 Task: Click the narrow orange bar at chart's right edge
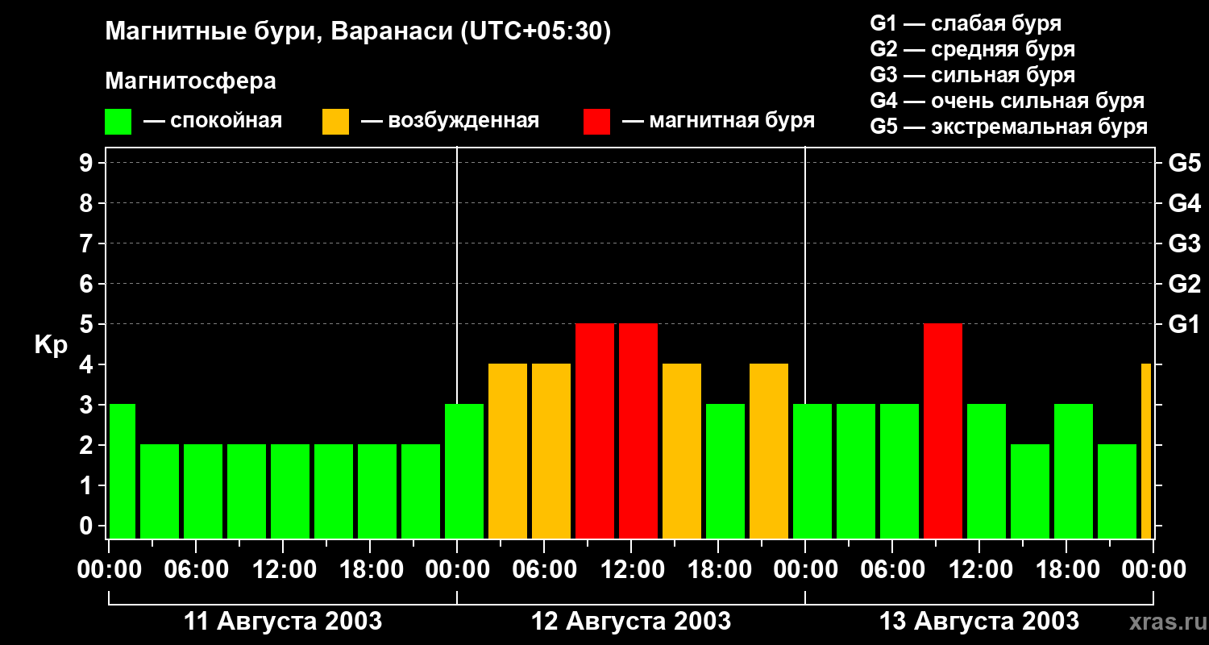(1146, 451)
